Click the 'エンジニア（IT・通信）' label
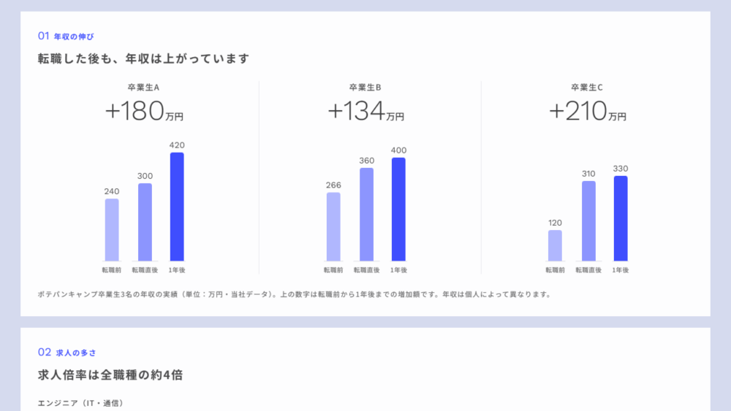This screenshot has height=411, width=731. click(x=80, y=403)
